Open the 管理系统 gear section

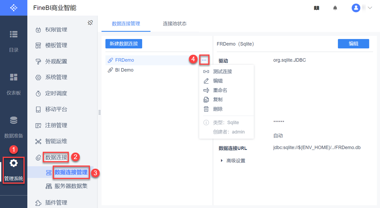[13, 170]
